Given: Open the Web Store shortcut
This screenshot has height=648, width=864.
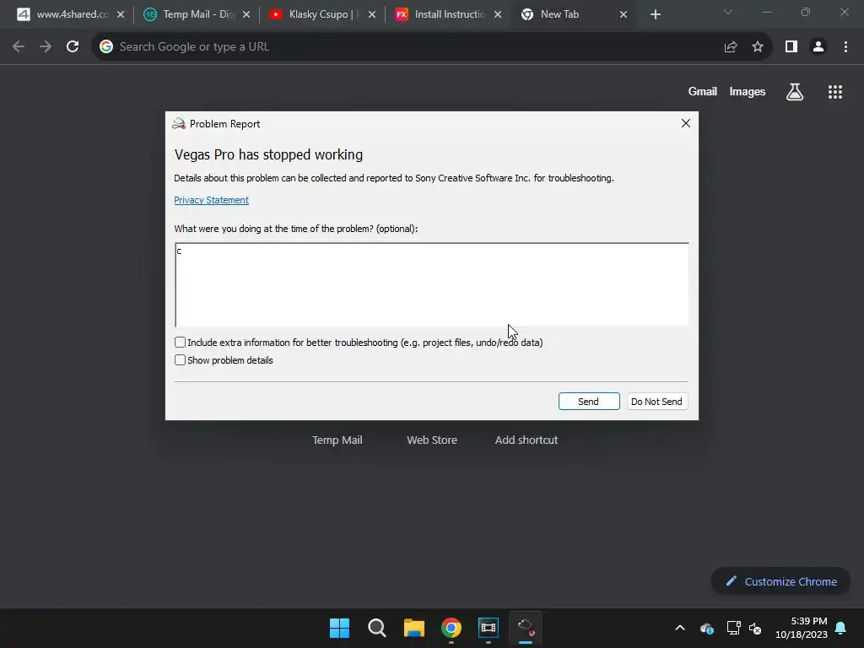Looking at the screenshot, I should (432, 440).
